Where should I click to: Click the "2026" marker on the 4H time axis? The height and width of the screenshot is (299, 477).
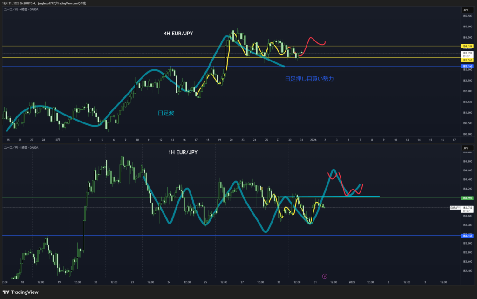click(x=313, y=139)
